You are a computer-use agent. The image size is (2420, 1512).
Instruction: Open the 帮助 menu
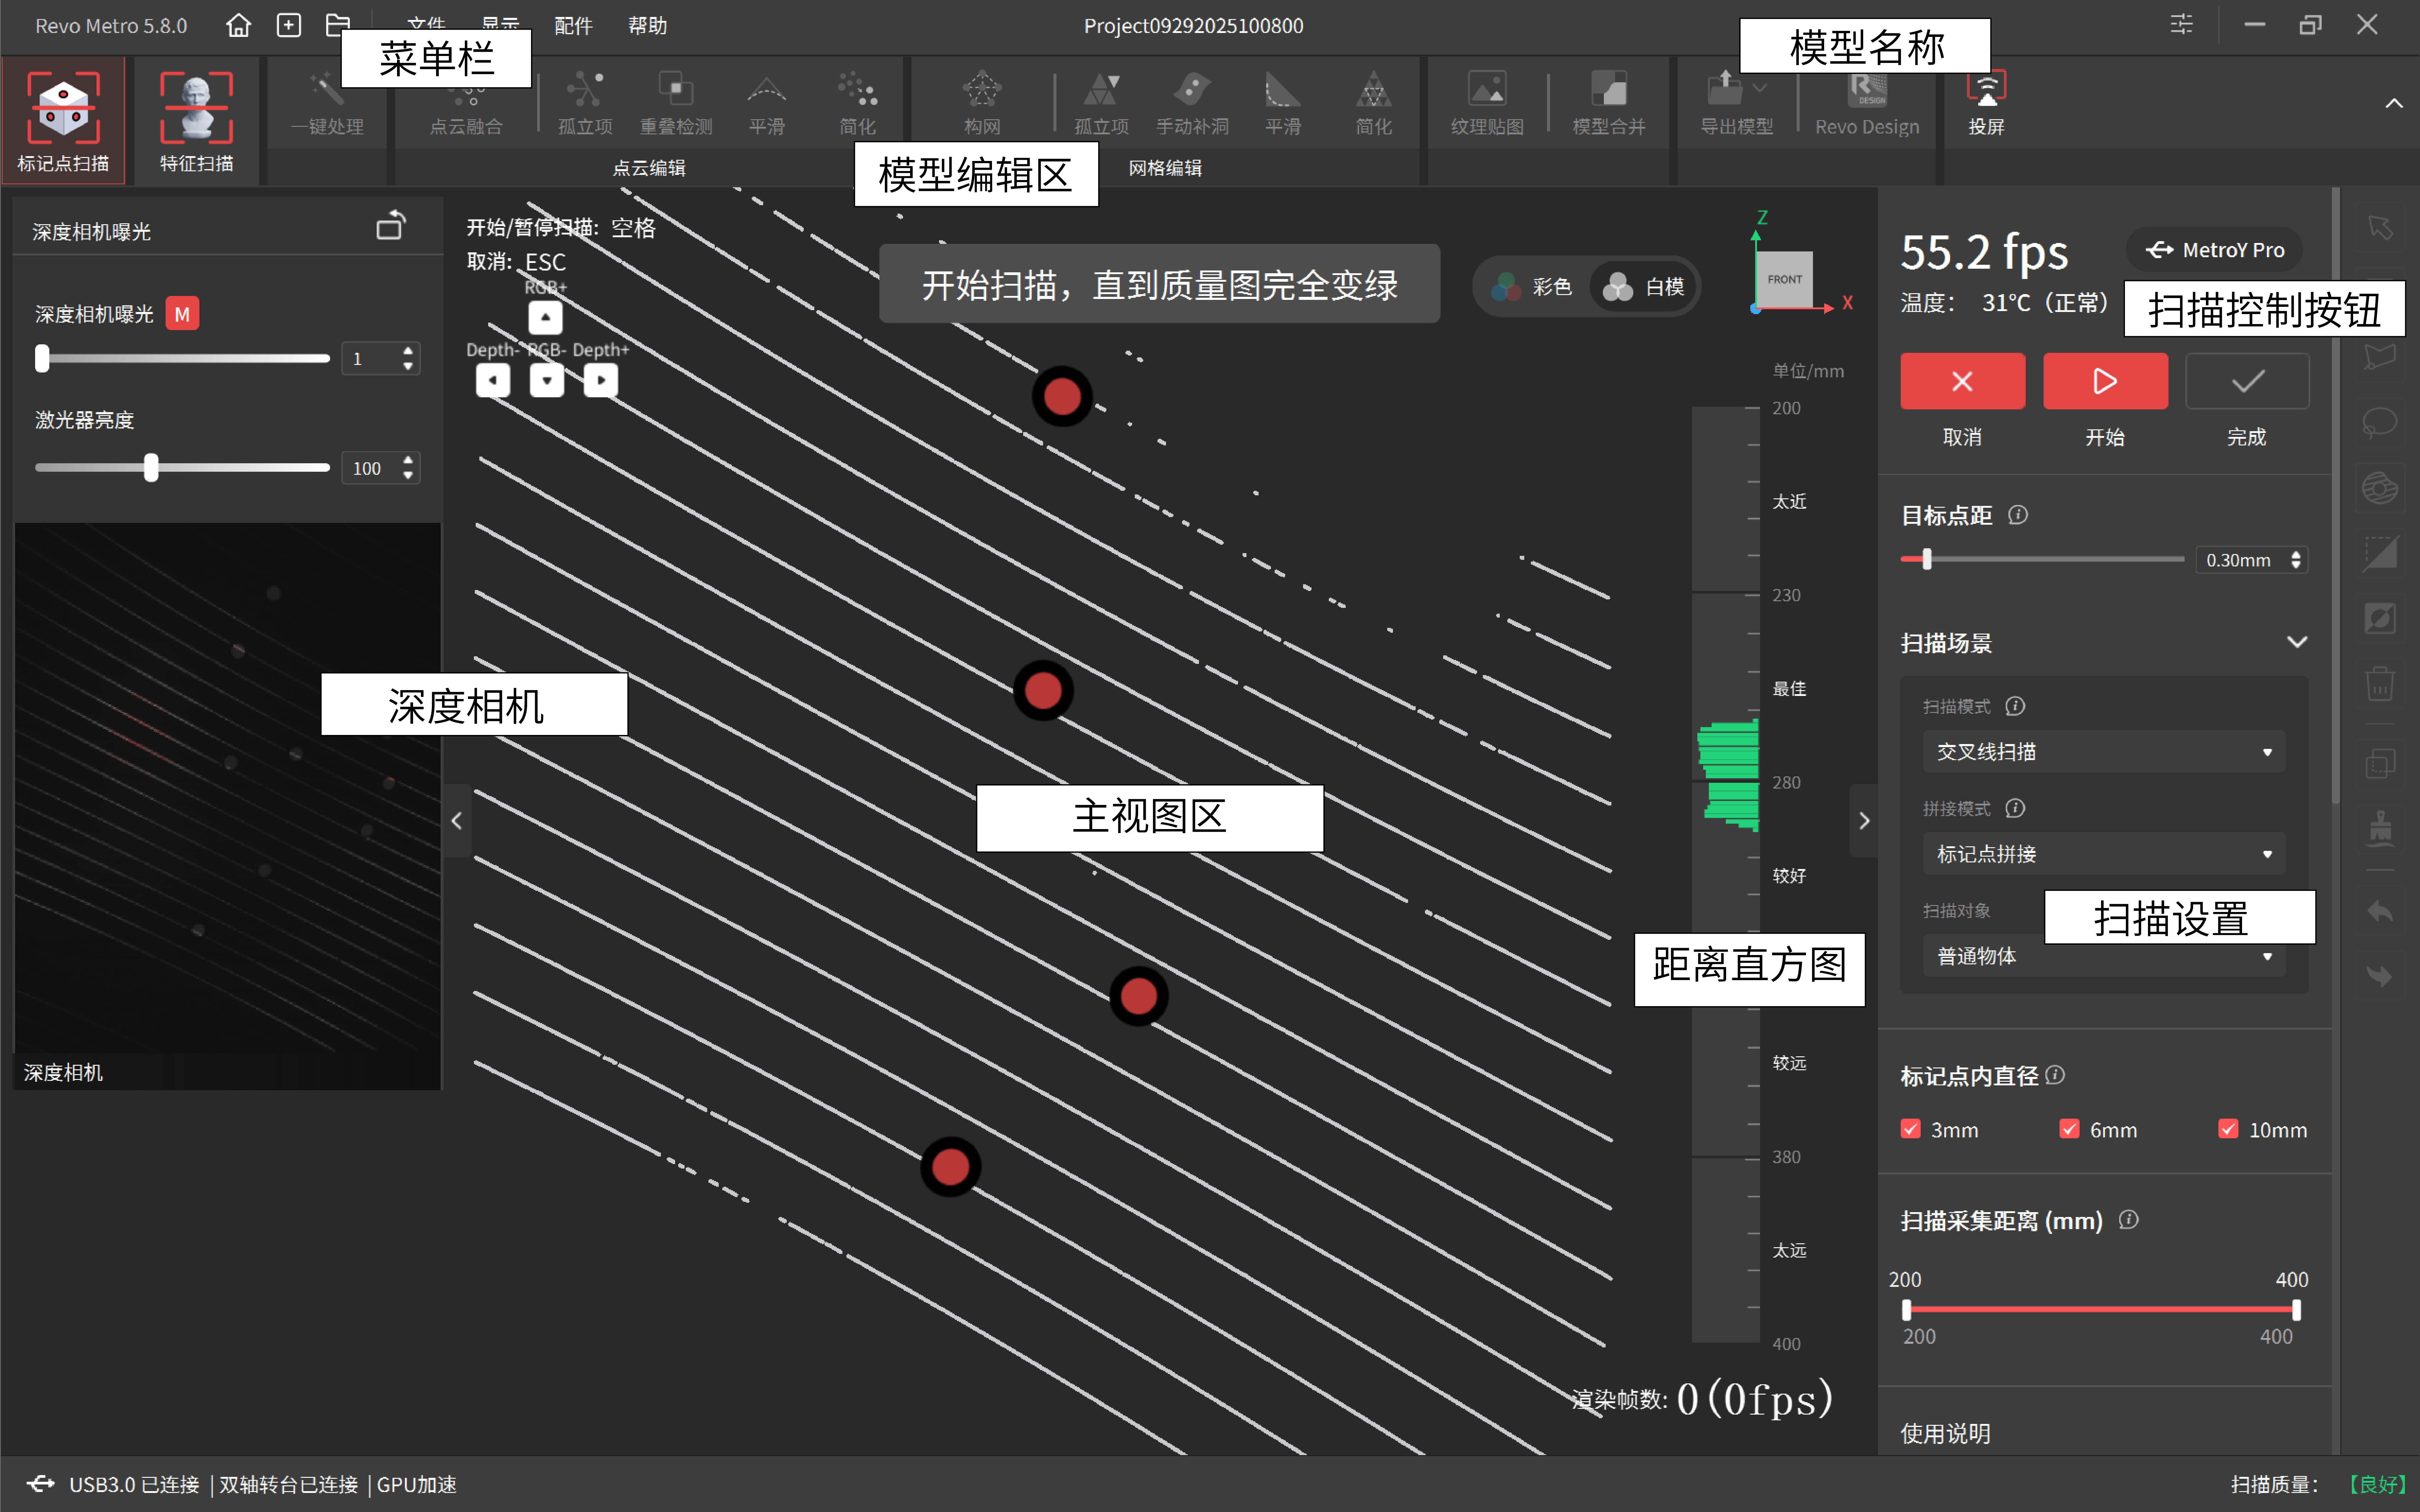647,25
